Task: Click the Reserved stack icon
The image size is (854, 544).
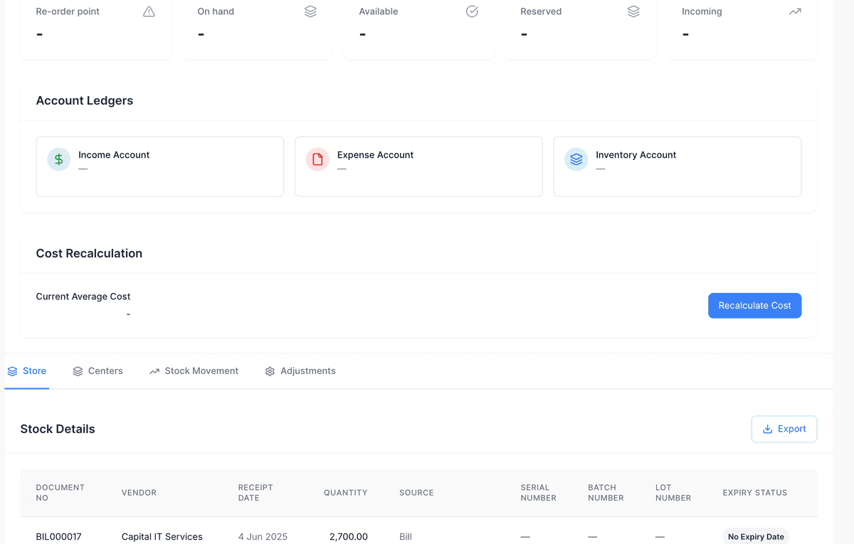Action: 633,11
